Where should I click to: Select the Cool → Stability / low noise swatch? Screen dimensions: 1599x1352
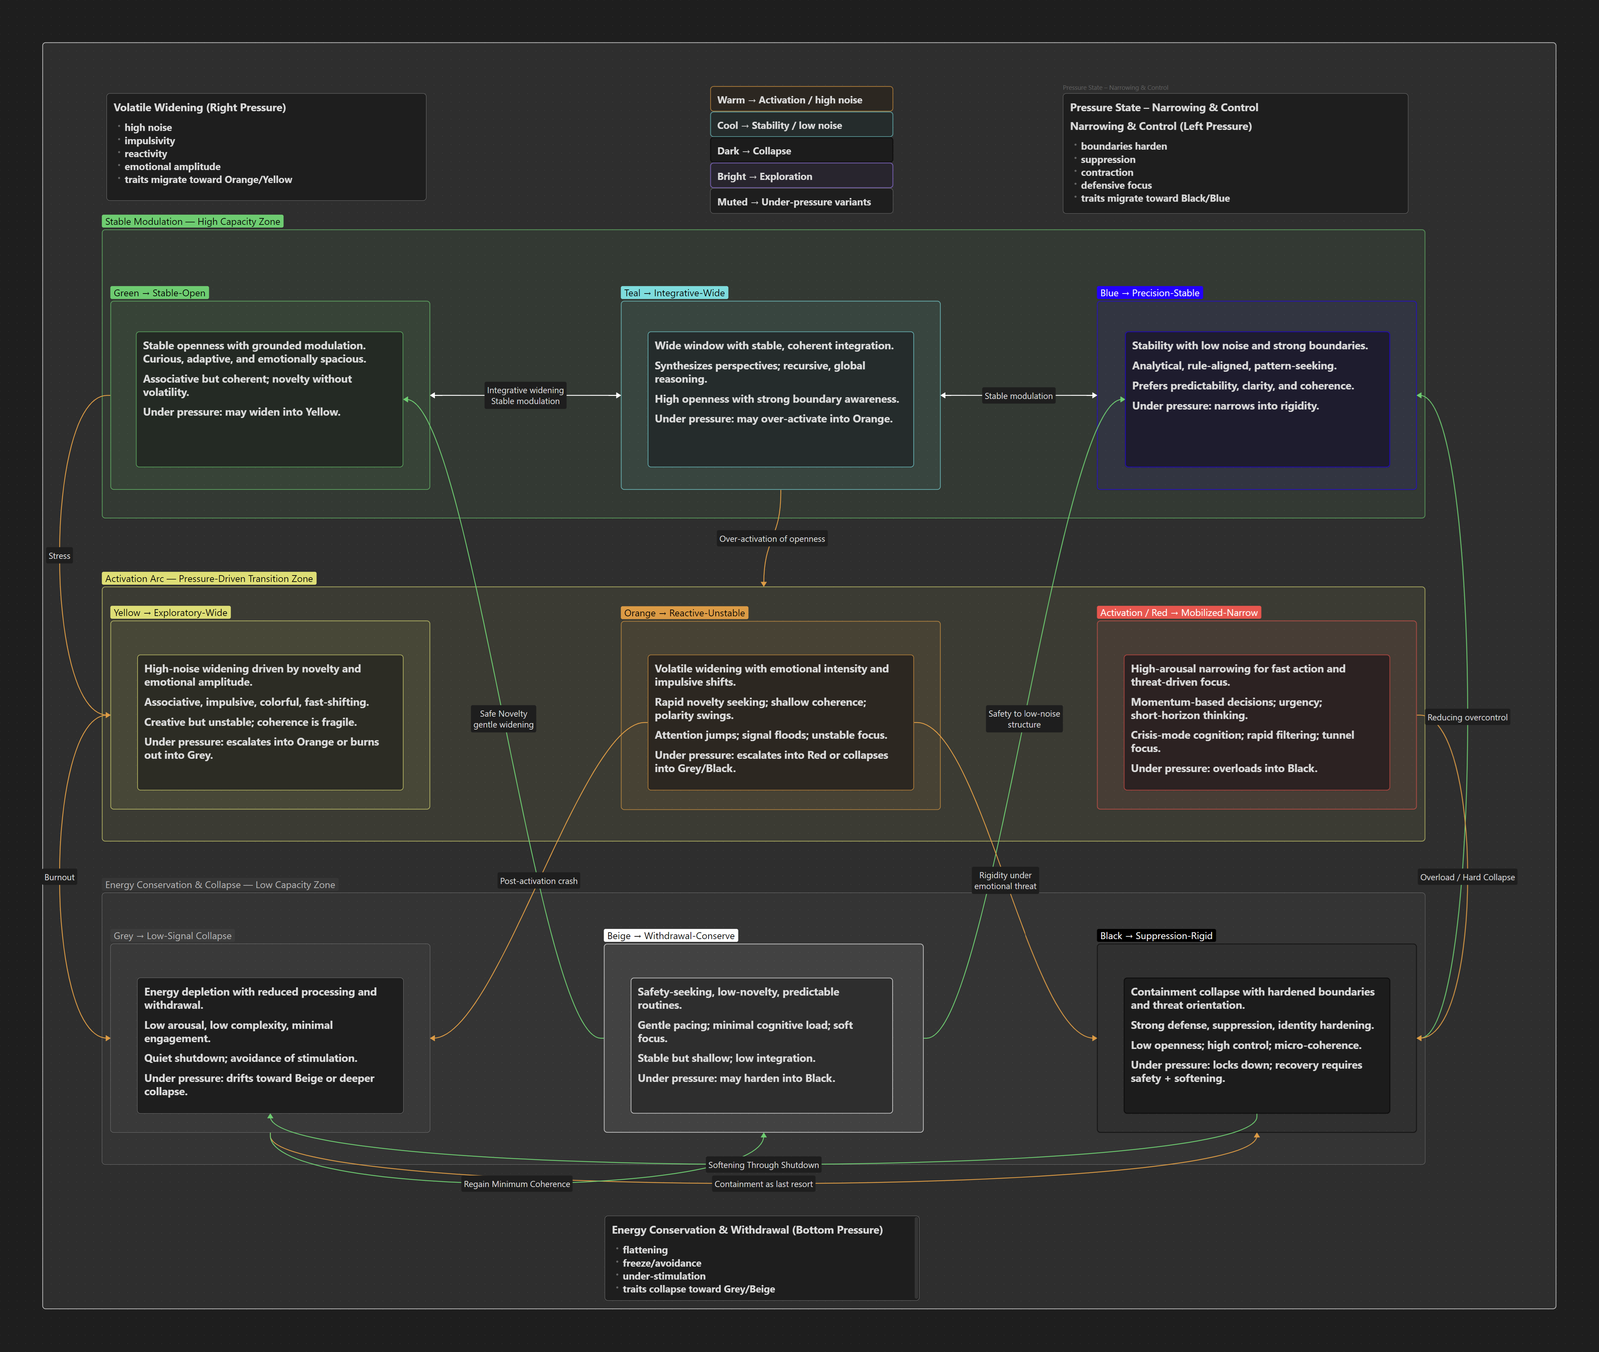point(801,124)
